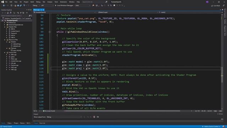Click the clear output icon in the Output panel
227x128 pixels.
(94, 117)
